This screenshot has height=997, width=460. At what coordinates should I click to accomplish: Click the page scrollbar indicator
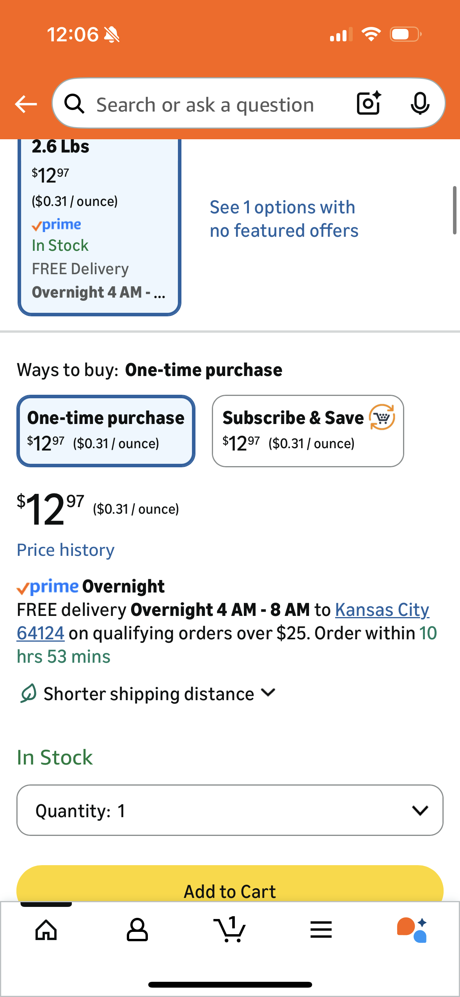(454, 211)
